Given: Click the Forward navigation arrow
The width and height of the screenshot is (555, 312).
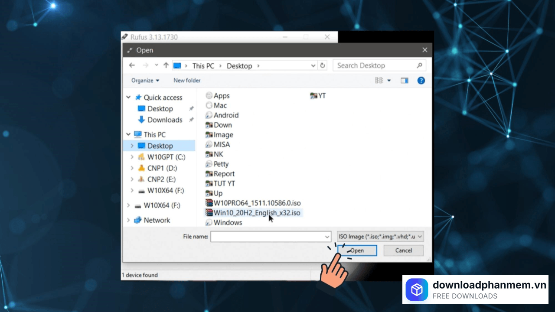Looking at the screenshot, I should pos(146,65).
